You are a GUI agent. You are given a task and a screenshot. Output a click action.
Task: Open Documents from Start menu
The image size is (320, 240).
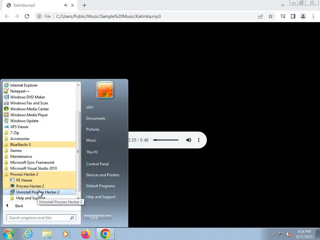pos(96,118)
